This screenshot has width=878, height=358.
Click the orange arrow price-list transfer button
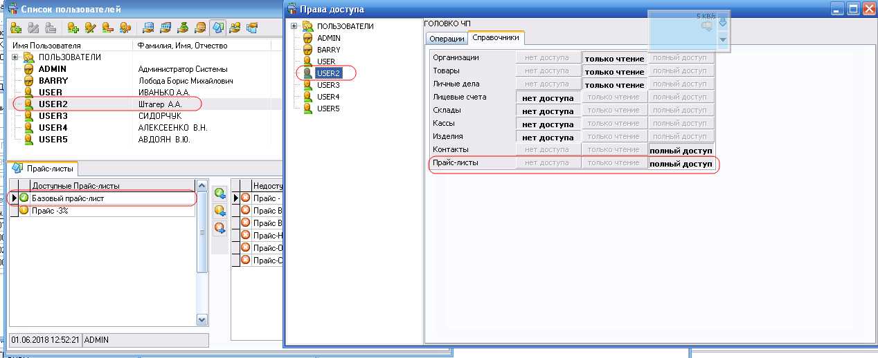[220, 211]
